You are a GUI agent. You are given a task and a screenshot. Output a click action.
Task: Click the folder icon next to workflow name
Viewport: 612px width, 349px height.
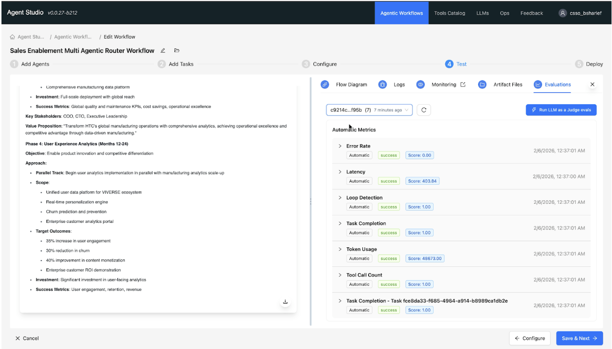[x=177, y=50]
